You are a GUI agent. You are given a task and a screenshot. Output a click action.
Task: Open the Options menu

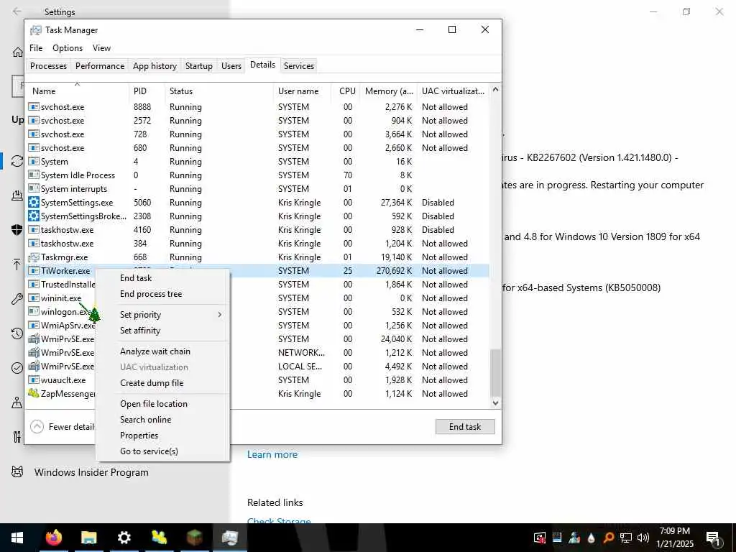coord(68,48)
